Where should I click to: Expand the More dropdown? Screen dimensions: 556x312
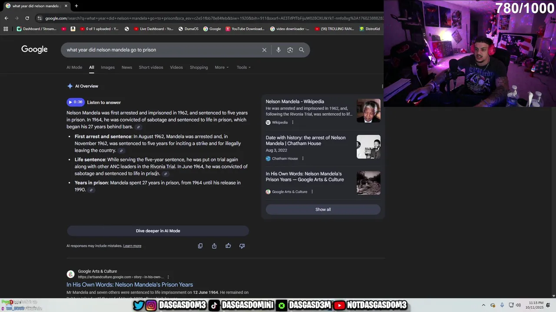[x=222, y=67]
